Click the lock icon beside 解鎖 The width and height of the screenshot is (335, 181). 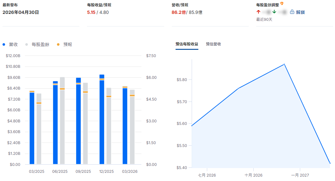click(x=292, y=12)
